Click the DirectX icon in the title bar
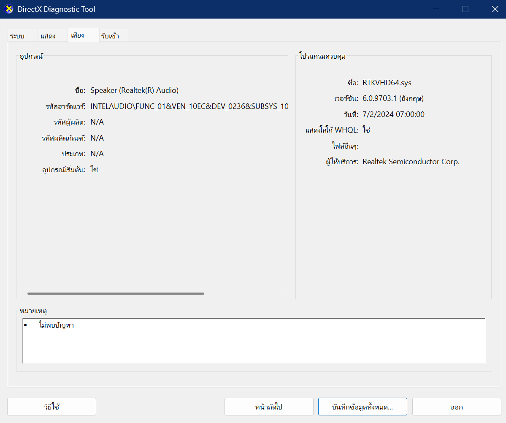506x423 pixels. click(9, 9)
